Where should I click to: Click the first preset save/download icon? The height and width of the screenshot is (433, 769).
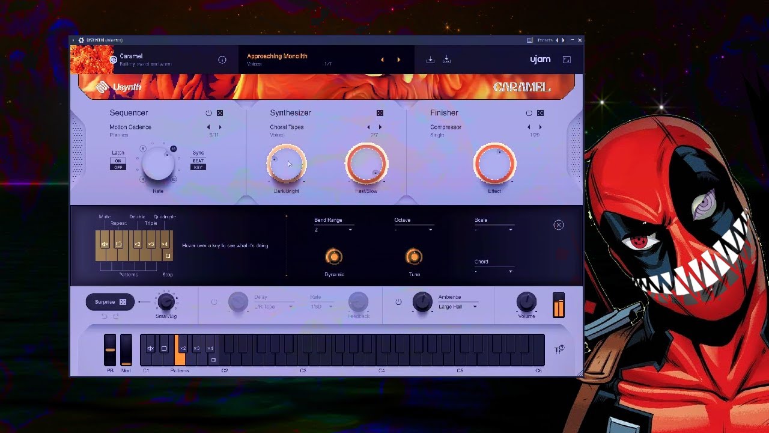click(430, 60)
